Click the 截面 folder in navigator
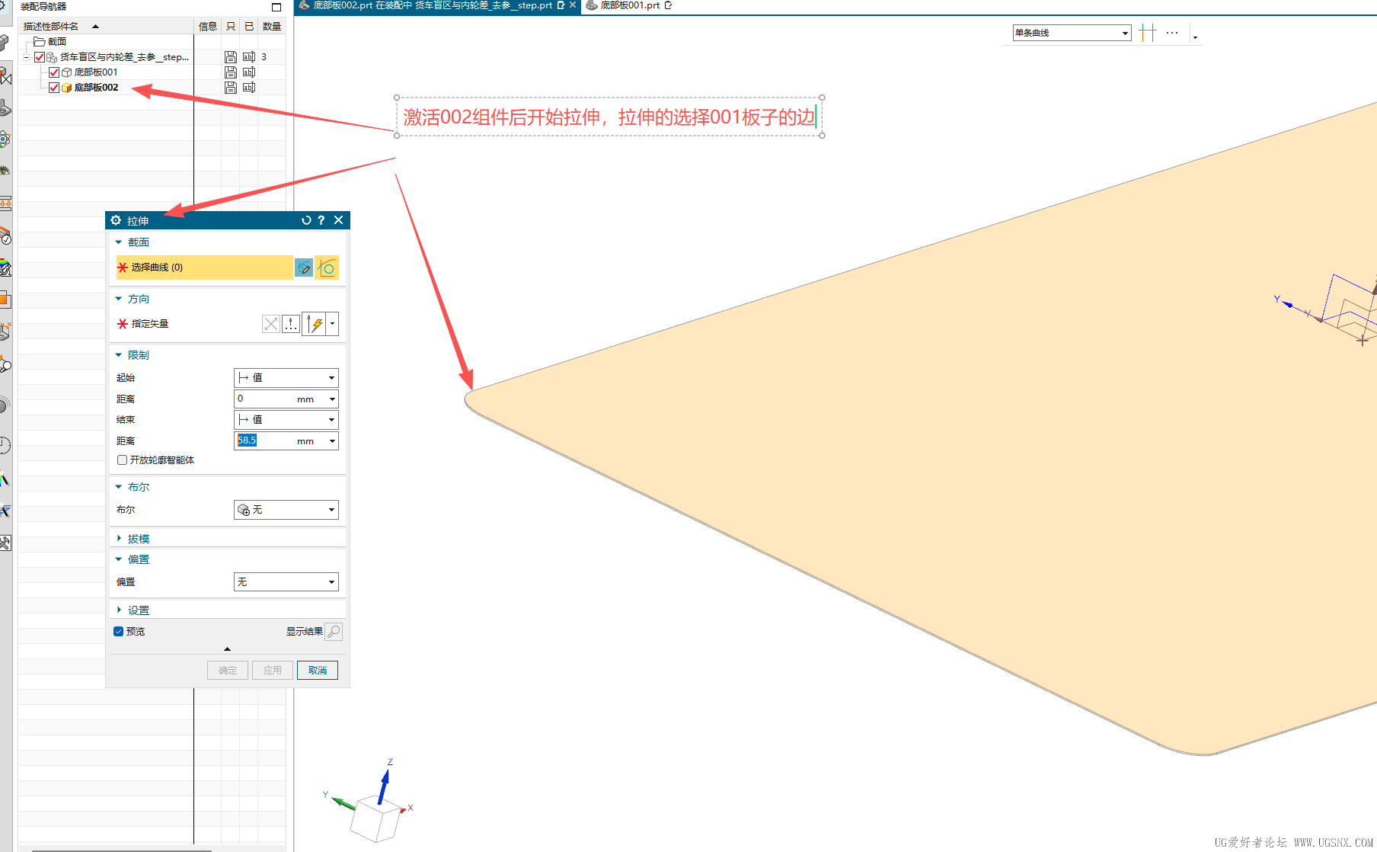1377x852 pixels. coord(50,42)
